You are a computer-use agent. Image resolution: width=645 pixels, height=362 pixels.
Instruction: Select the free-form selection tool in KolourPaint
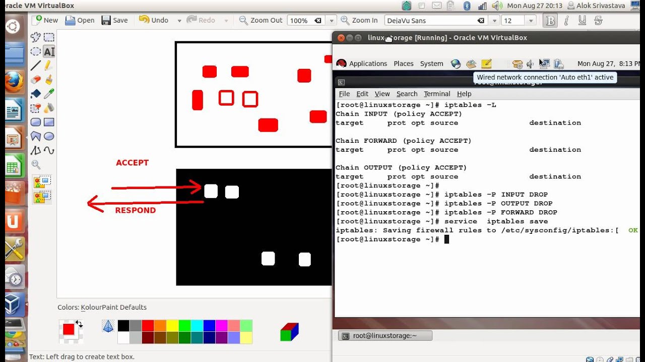(x=36, y=37)
